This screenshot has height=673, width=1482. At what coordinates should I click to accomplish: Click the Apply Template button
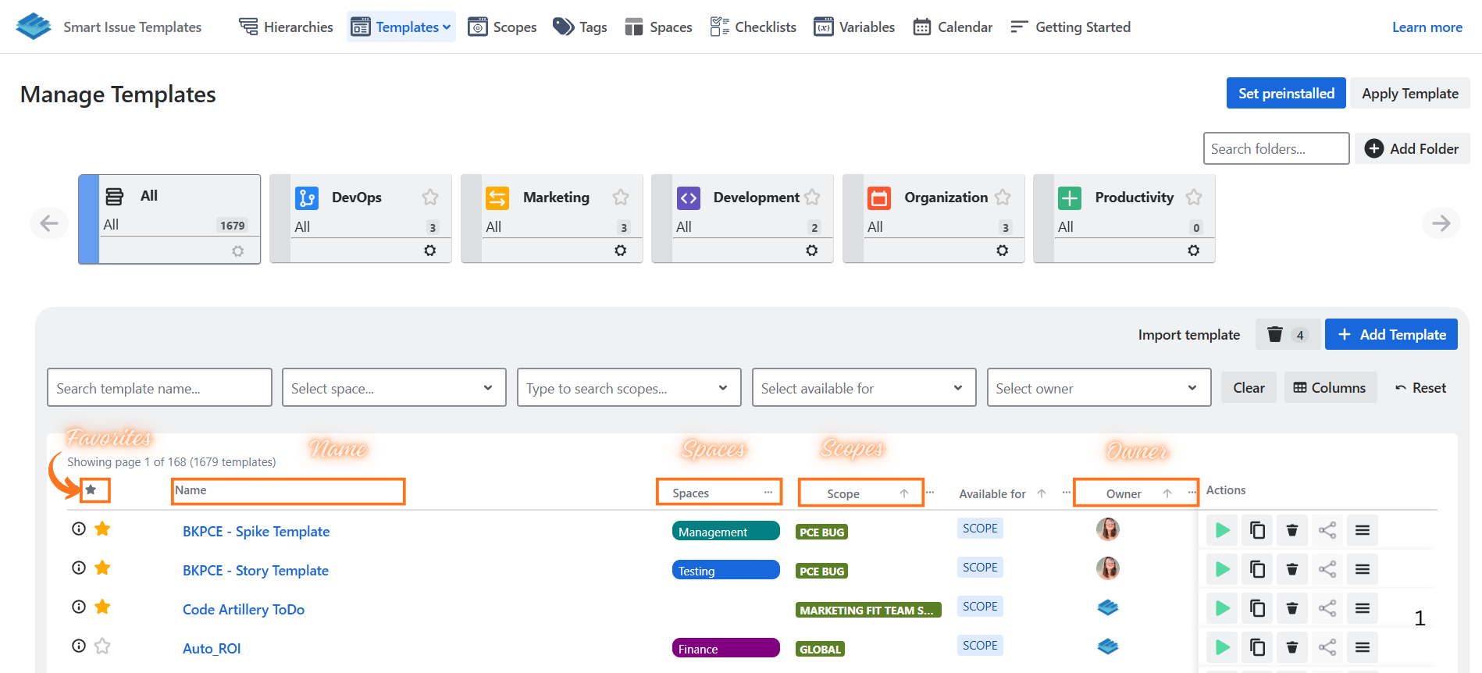[1410, 93]
